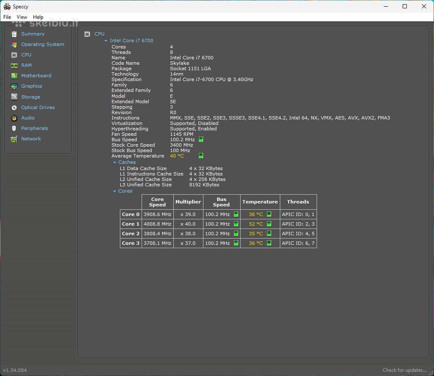Click the 40 °C average temperature value
Screen dimensions: 434x376
pyautogui.click(x=177, y=156)
